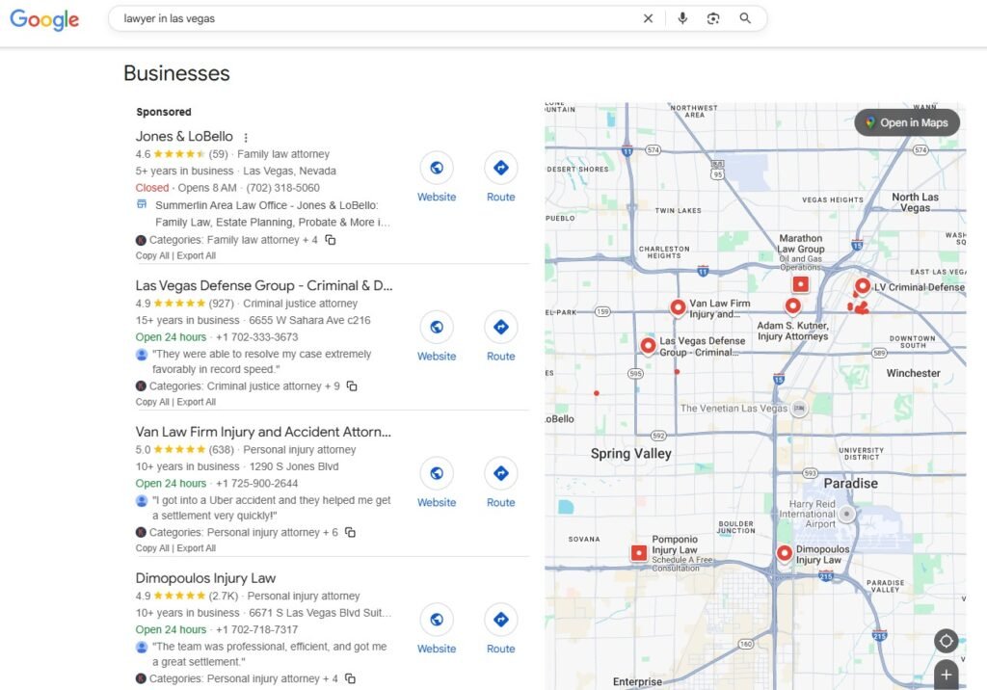This screenshot has width=987, height=690.
Task: Copy Van Law Firm categories icon
Action: pos(350,532)
